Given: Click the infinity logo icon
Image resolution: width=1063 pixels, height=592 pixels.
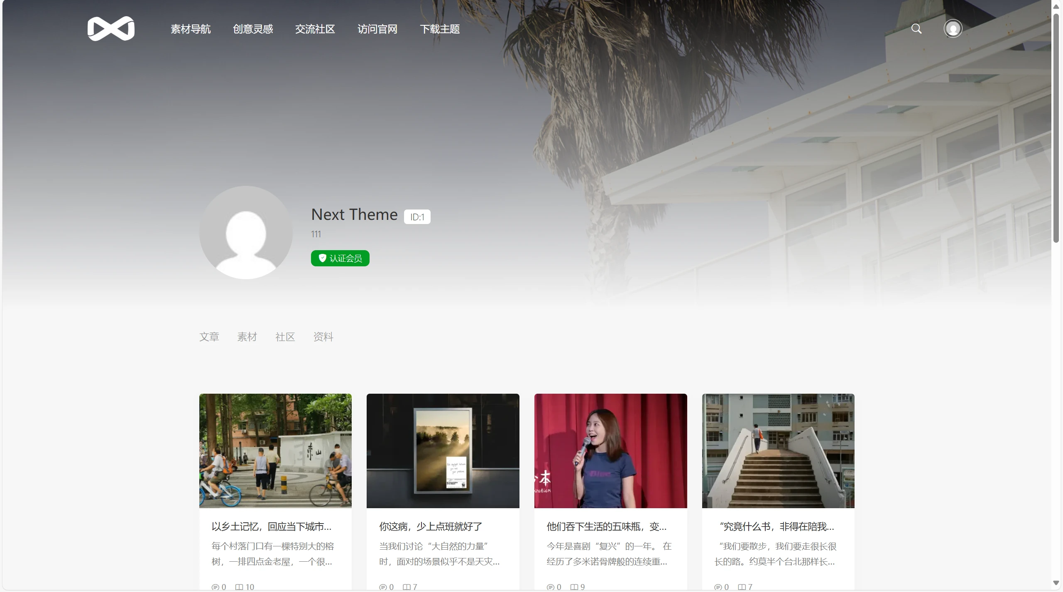Looking at the screenshot, I should pos(111,29).
